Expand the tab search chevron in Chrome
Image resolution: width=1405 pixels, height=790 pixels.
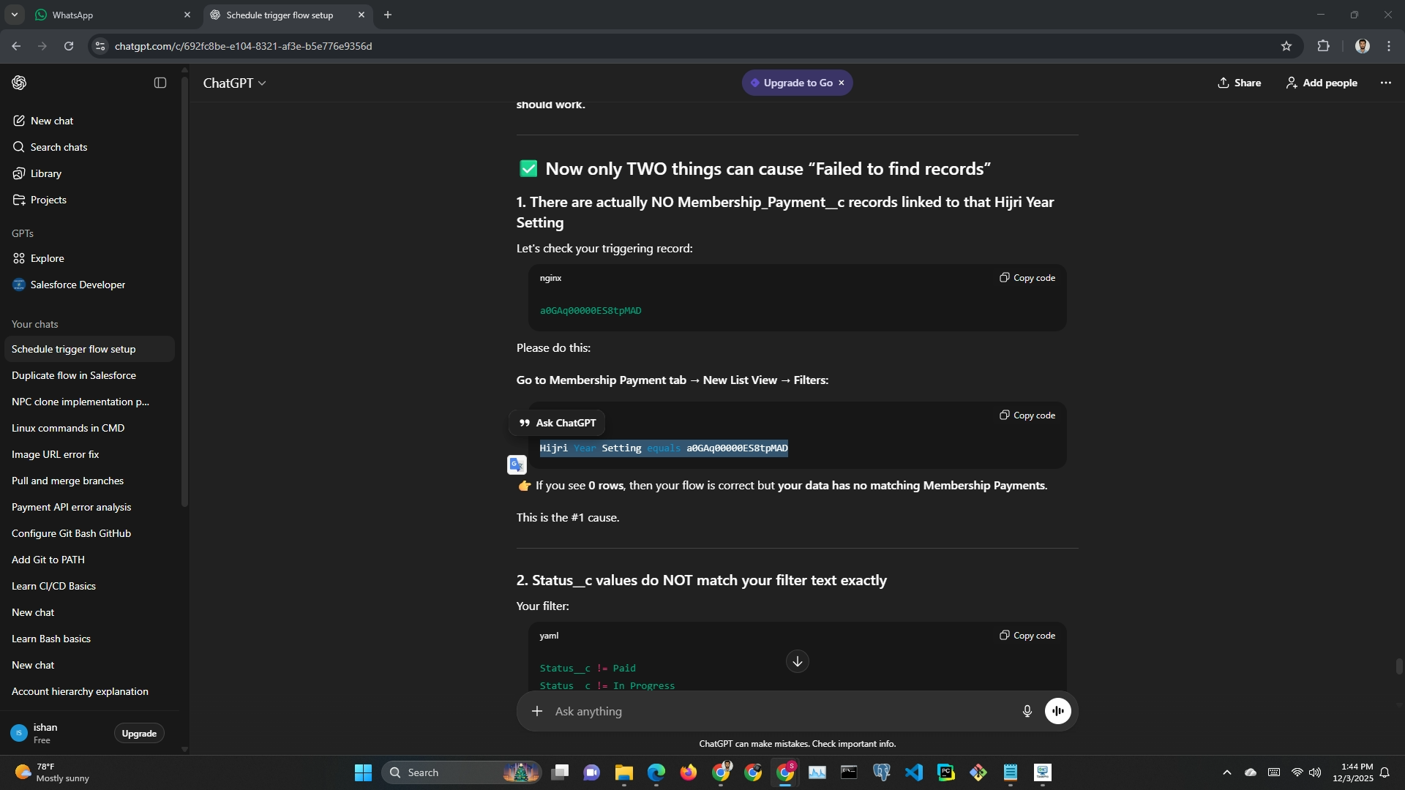[x=14, y=15]
